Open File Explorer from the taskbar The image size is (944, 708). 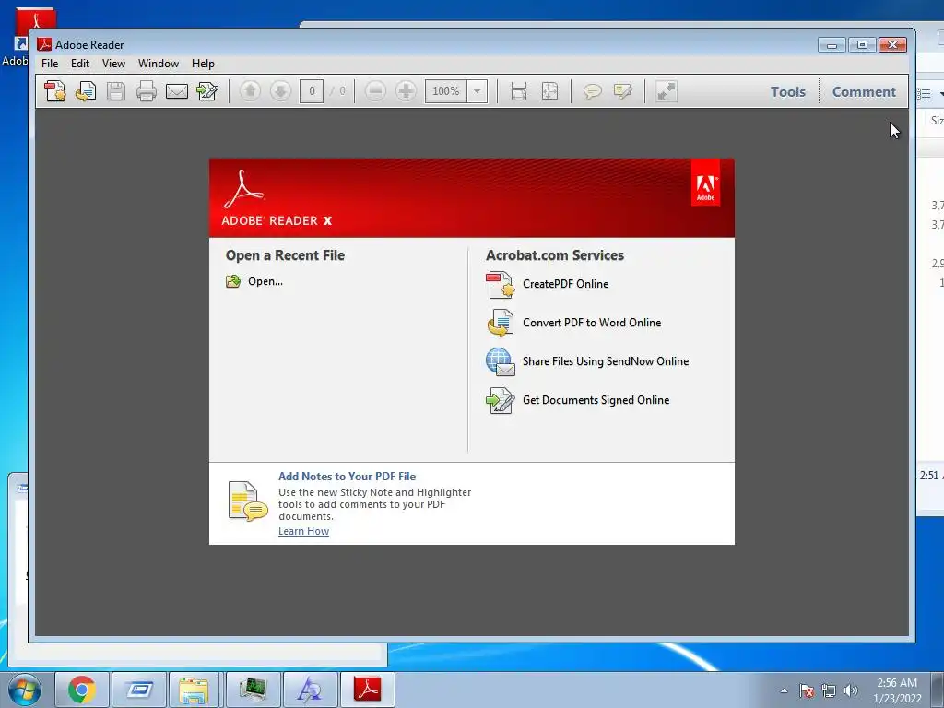coord(194,690)
